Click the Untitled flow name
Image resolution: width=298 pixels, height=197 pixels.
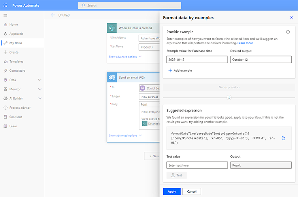click(x=64, y=15)
